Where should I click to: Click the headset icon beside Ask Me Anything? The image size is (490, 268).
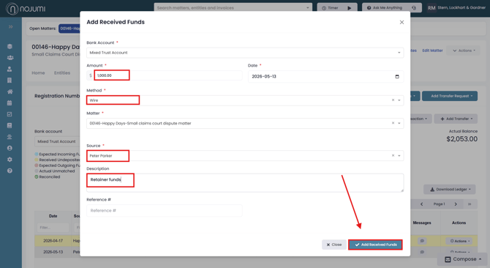(x=414, y=8)
